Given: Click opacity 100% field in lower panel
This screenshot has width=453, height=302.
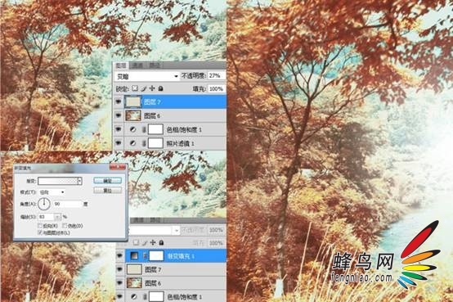Looking at the screenshot, I should (216, 231).
